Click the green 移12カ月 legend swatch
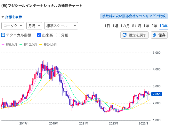 click(21, 45)
